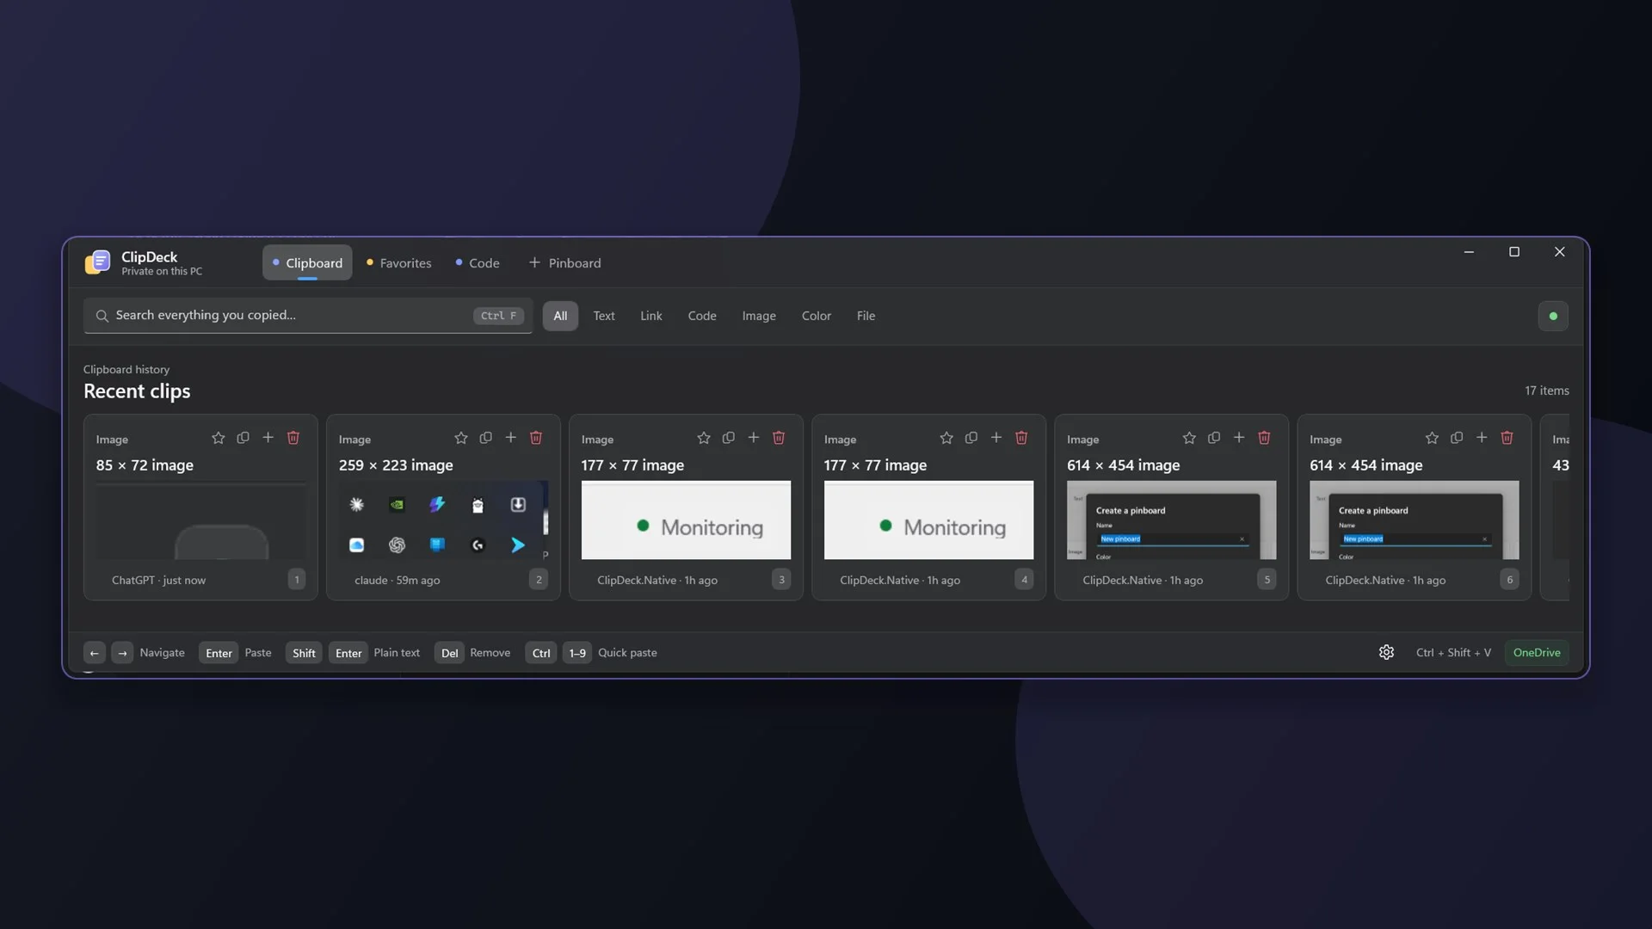This screenshot has height=929, width=1652.
Task: Click plus icon on clip numbered 5
Action: (x=1238, y=438)
